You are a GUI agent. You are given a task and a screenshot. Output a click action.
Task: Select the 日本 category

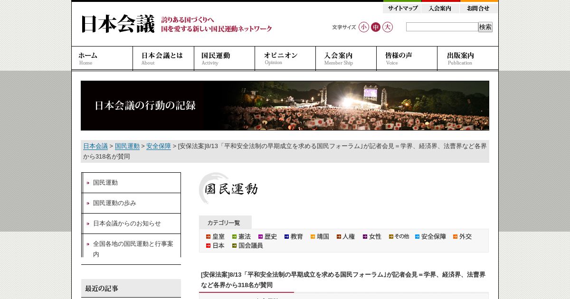point(218,245)
